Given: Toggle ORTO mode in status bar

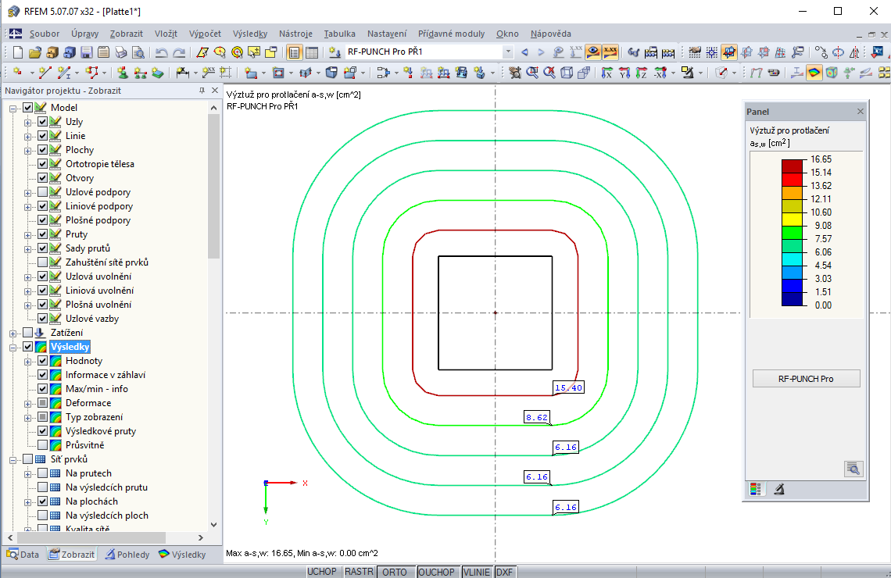Looking at the screenshot, I should click(x=395, y=572).
